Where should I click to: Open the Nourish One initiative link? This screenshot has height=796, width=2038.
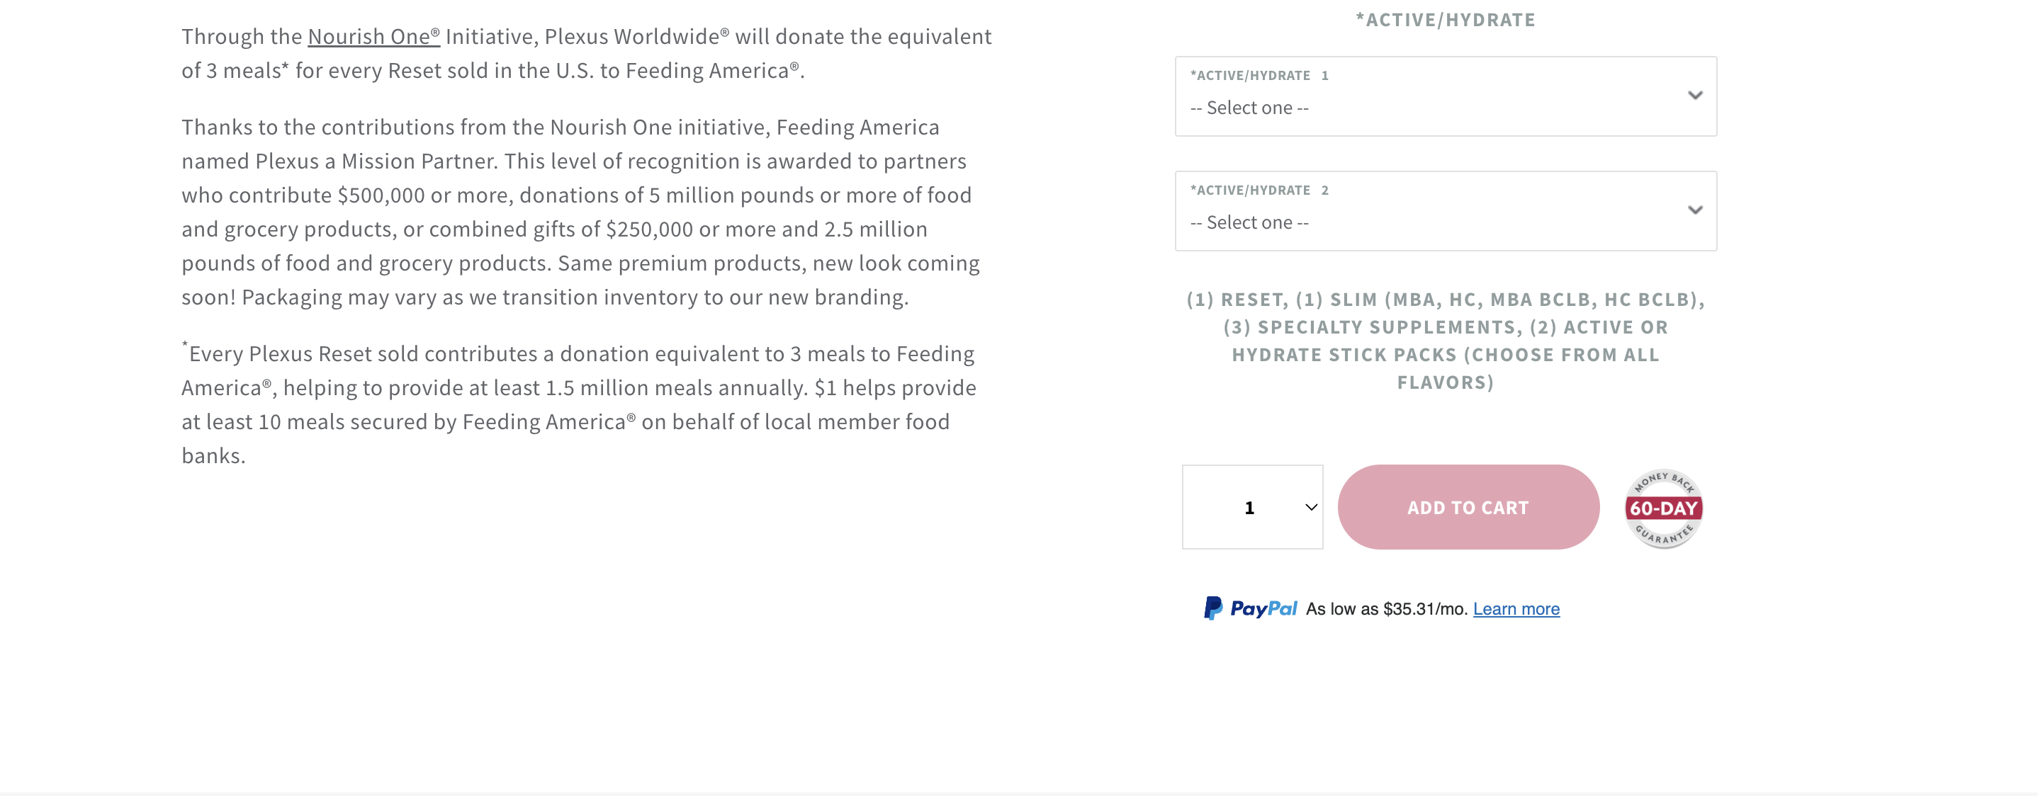pyautogui.click(x=373, y=36)
